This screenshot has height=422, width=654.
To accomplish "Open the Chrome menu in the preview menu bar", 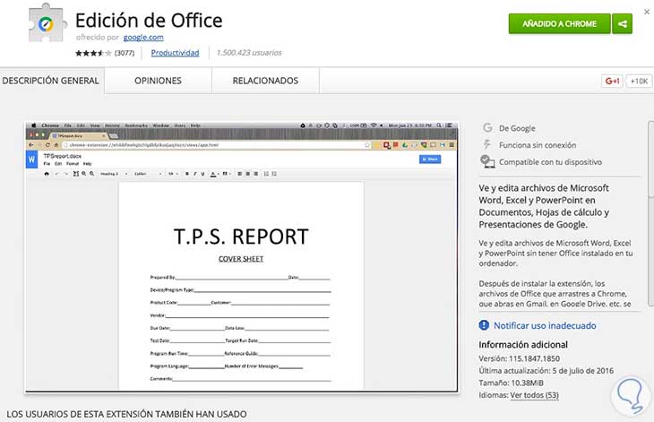I will pyautogui.click(x=50, y=125).
